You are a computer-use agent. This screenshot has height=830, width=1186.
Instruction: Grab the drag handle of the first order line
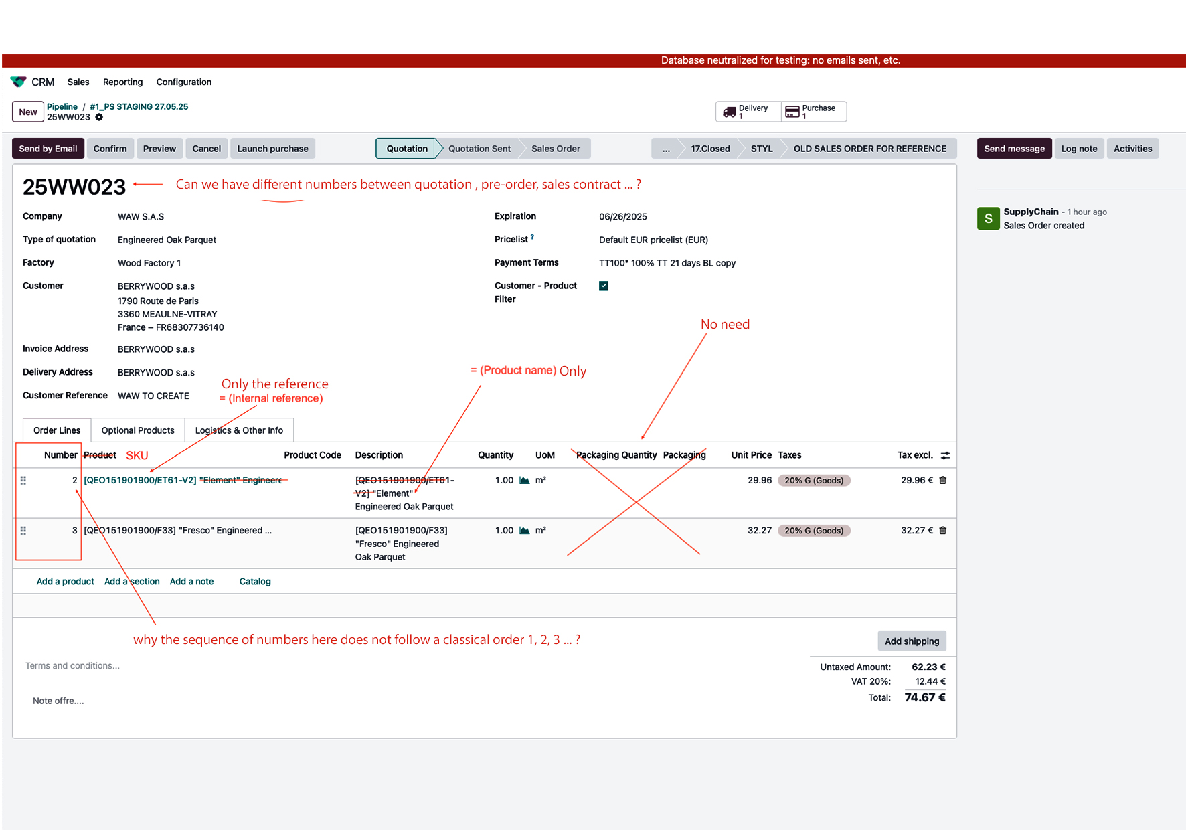(23, 480)
